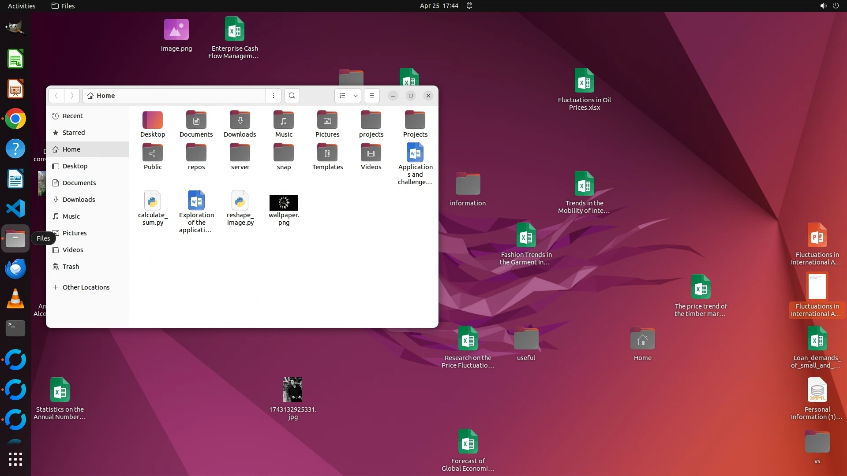Screen dimensions: 847x476
Task: Select the calculate_sum.py Python file
Action: pos(153,201)
